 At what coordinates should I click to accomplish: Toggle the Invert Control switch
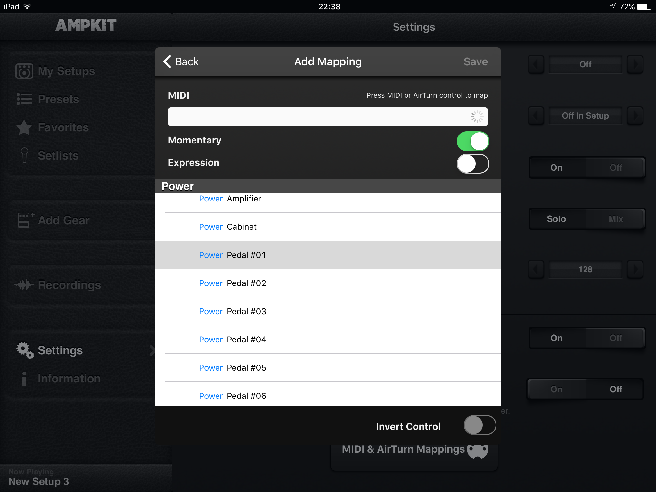[480, 425]
